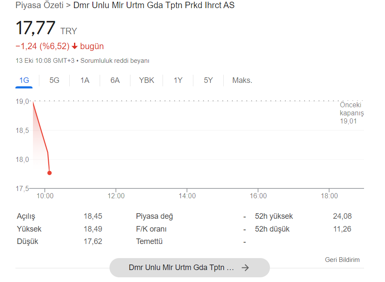Select the 1Y chart range
This screenshot has width=385, height=282.
click(178, 80)
